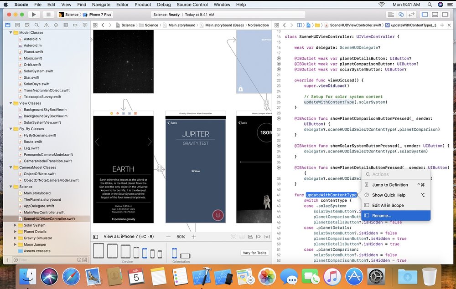Expand the Moon Jumper group
The image size is (456, 289).
(15, 244)
